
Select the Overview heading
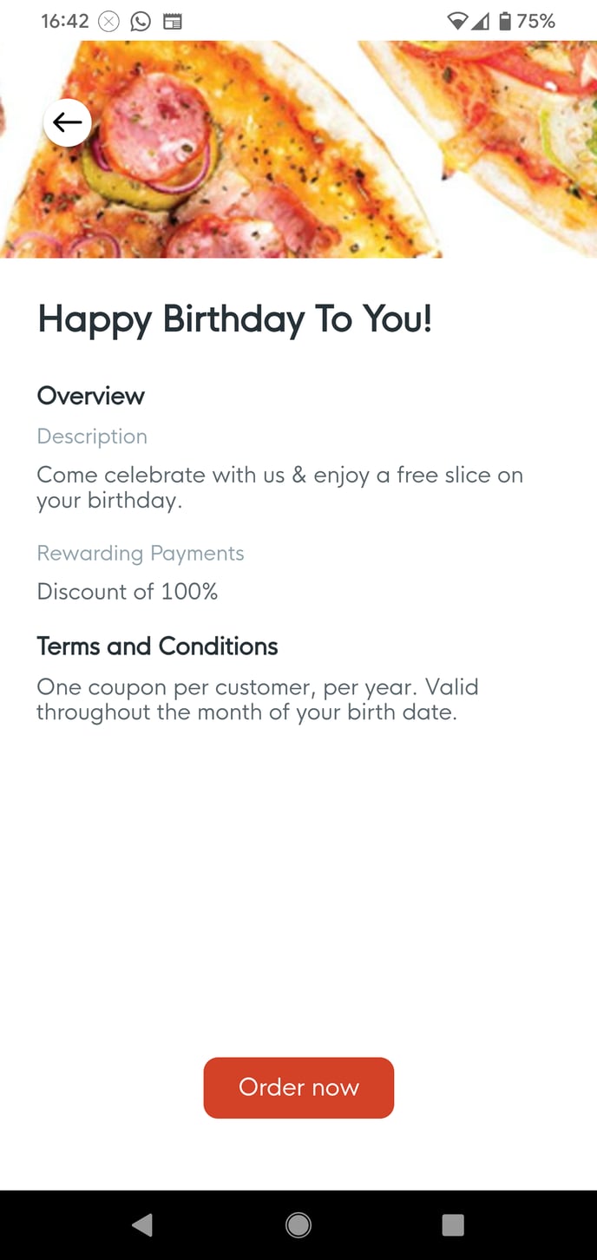[x=90, y=396]
